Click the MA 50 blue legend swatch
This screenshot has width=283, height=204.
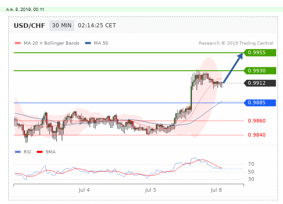click(x=88, y=43)
